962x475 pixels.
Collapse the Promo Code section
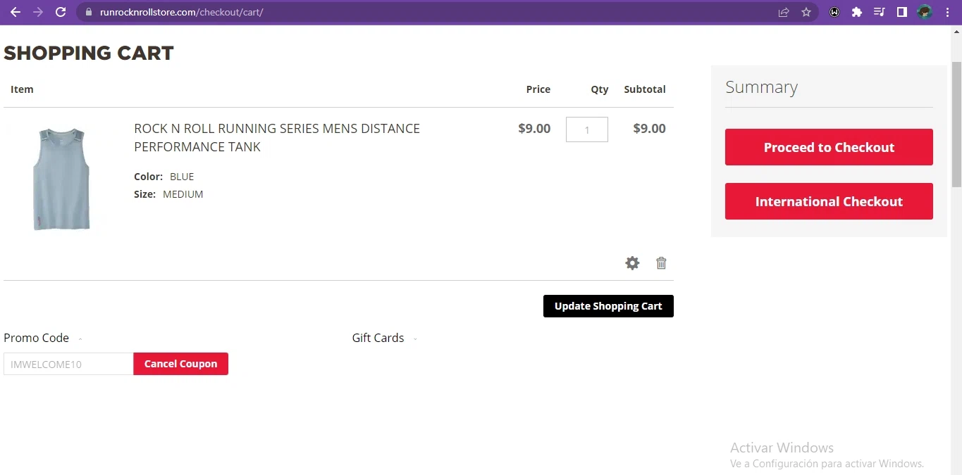(x=43, y=338)
